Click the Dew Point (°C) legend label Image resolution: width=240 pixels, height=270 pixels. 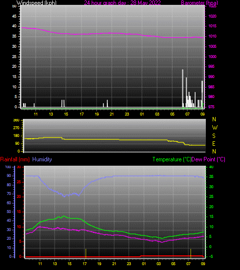208,159
